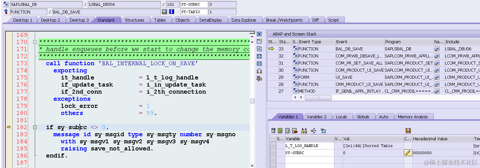
Task: Click the Include column header in stack
Action: pos(462,42)
